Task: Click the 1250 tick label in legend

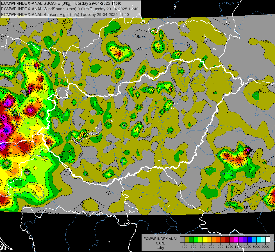Action: pos(229,247)
